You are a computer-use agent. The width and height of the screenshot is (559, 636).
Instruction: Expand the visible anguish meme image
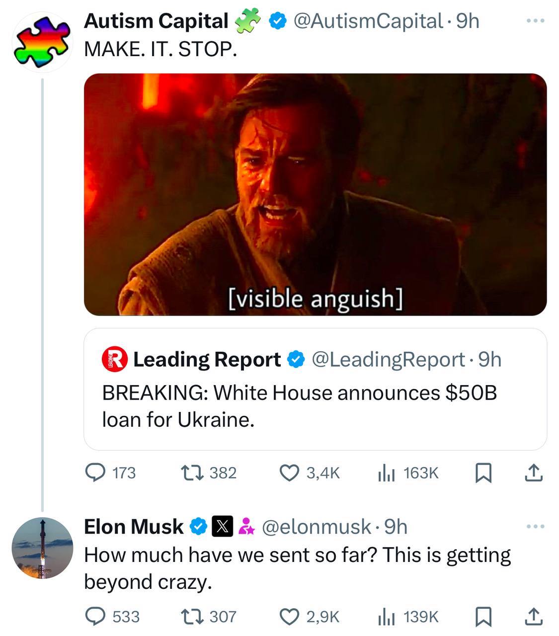[x=315, y=194]
